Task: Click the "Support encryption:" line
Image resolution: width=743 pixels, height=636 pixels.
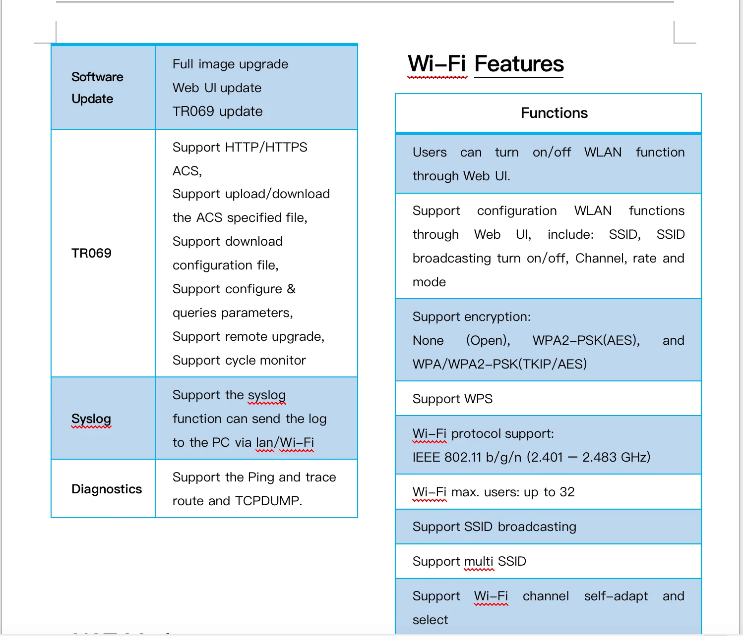Action: (472, 317)
